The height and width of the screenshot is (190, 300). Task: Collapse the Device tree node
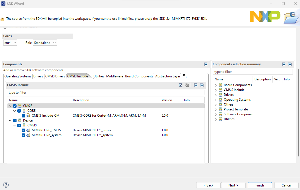[x=10, y=120]
